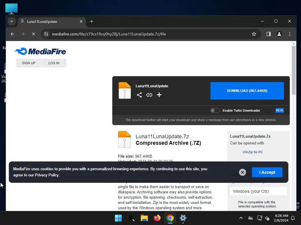Open site information icon in address bar
The width and height of the screenshot is (301, 225).
(x=46, y=34)
